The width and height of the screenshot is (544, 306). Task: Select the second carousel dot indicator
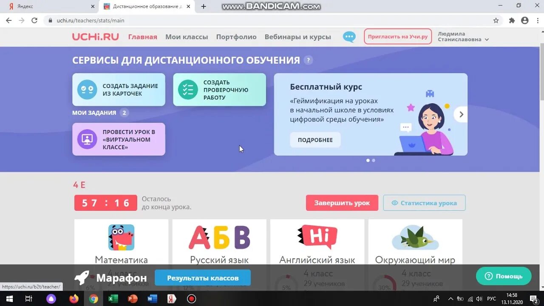pos(374,160)
